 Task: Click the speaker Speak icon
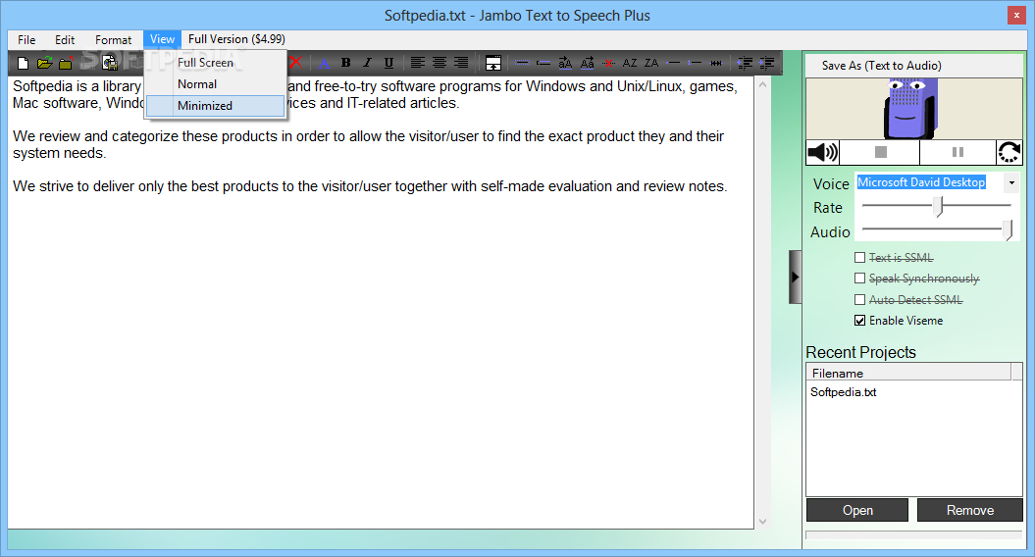click(x=822, y=152)
